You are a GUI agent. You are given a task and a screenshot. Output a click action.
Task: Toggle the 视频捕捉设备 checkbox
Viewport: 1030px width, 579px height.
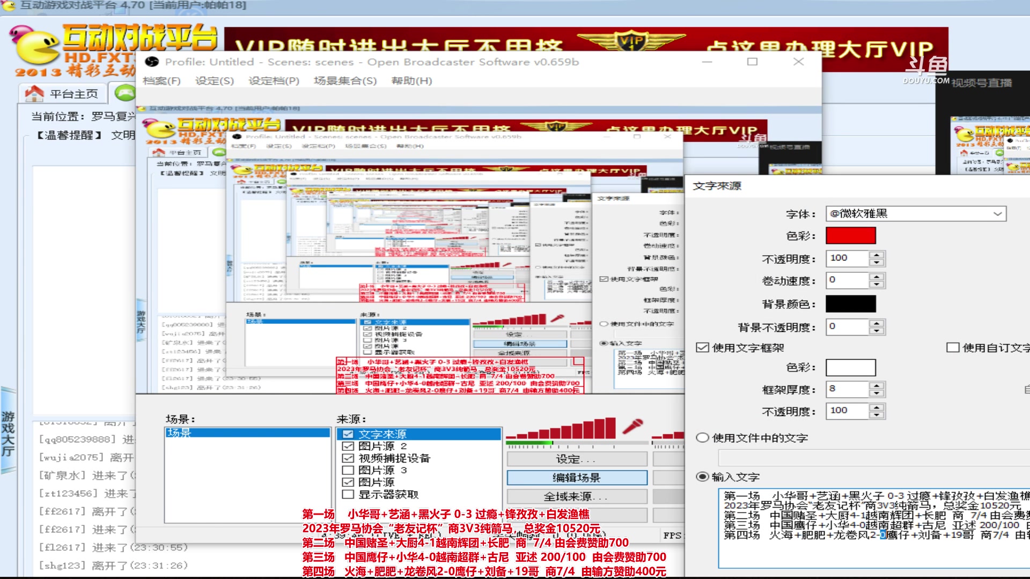tap(348, 458)
